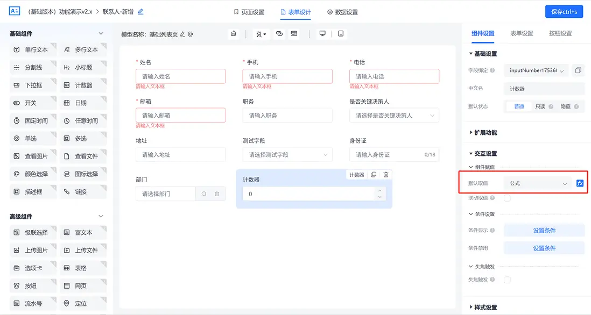Open the 是否关键决策人 dropdown

tap(394, 115)
